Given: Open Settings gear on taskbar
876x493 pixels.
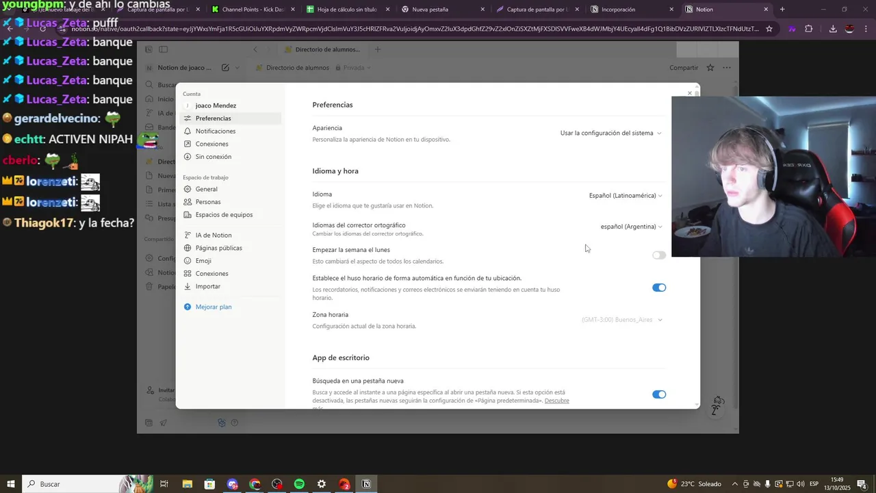Looking at the screenshot, I should tap(322, 484).
